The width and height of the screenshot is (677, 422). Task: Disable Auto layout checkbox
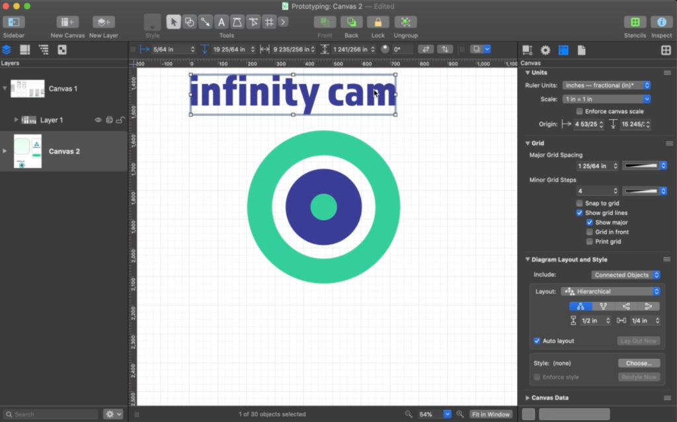point(537,341)
